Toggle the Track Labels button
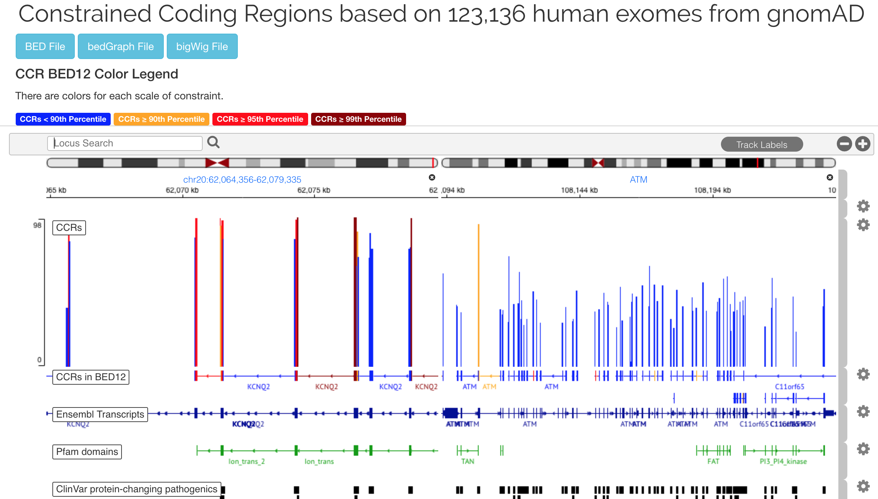This screenshot has width=878, height=499. (762, 145)
